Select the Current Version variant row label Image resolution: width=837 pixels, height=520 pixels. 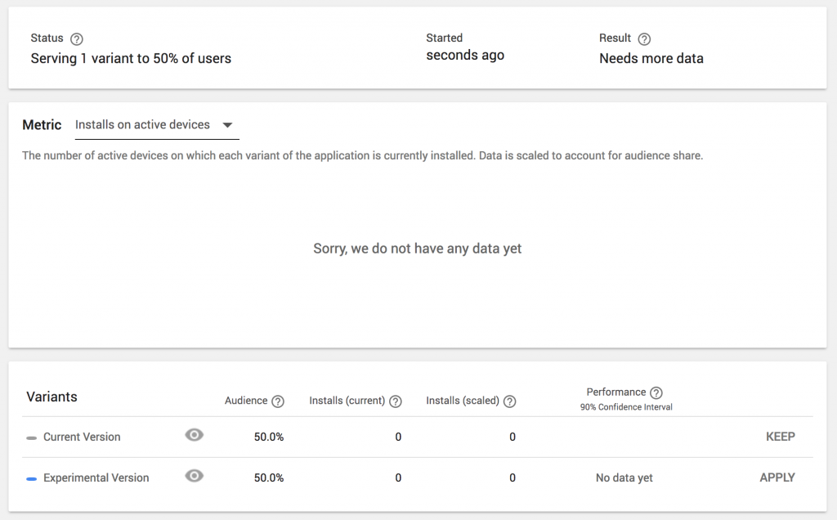coord(82,437)
